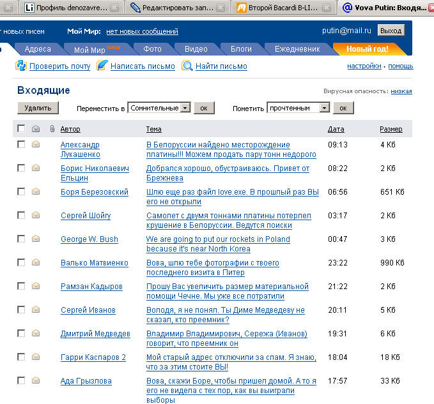The image size is (434, 404).
Task: Switch to 'Второй Bacardi B-LI' browser tab
Action: [283, 8]
